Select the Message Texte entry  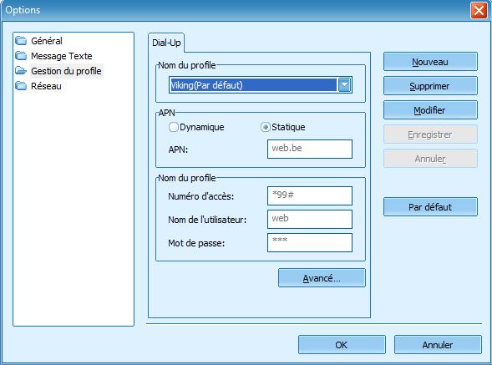pos(62,56)
